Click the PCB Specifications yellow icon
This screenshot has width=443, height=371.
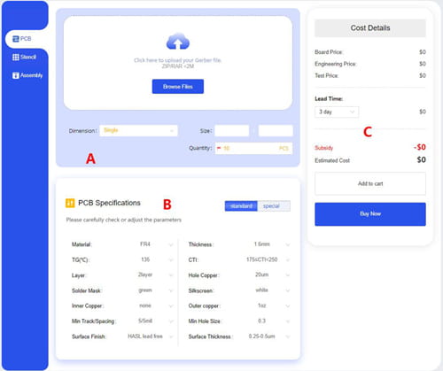click(70, 203)
